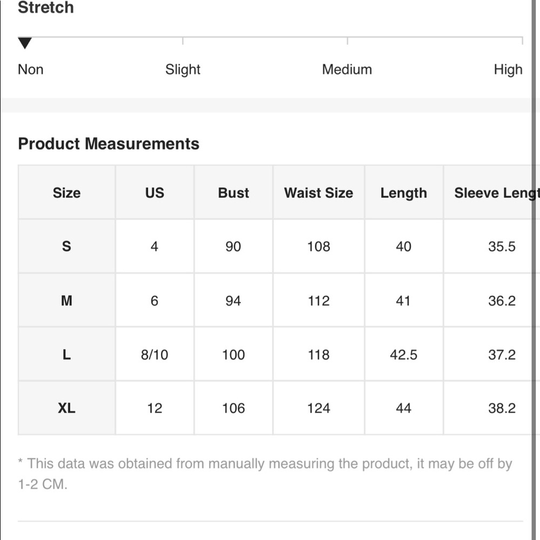Select the Medium stretch label
The width and height of the screenshot is (540, 540).
click(347, 70)
